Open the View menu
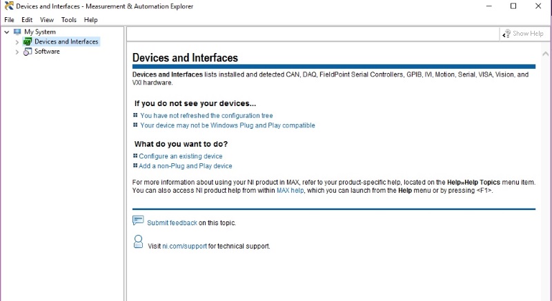552x301 pixels. pyautogui.click(x=47, y=20)
